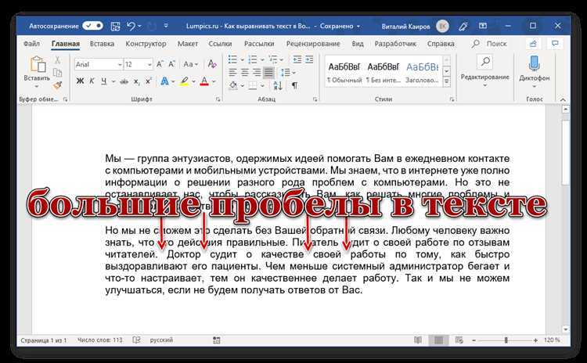The image size is (587, 363).
Task: Open the Файл menu
Action: (31, 44)
